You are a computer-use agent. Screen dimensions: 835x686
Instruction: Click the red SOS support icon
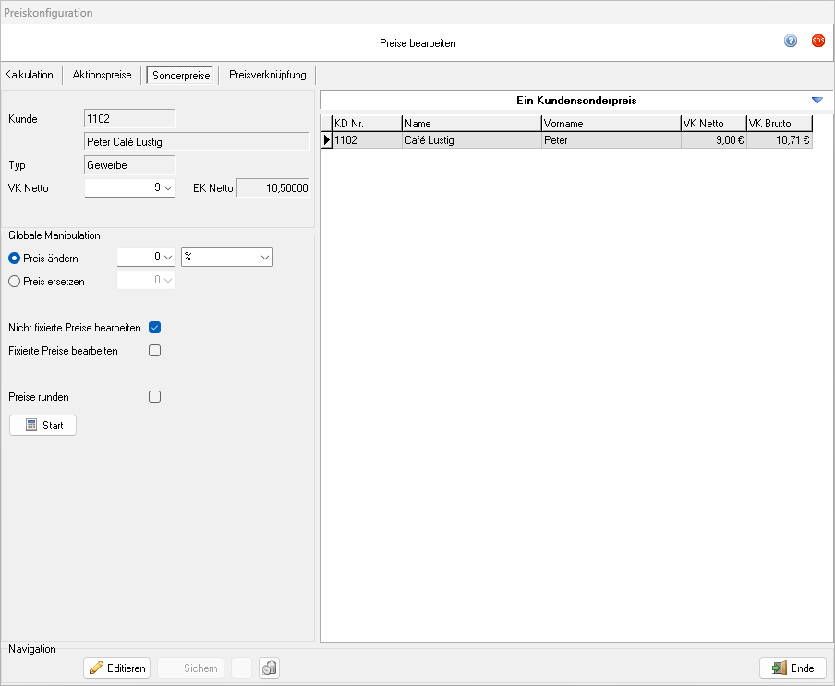pyautogui.click(x=817, y=41)
